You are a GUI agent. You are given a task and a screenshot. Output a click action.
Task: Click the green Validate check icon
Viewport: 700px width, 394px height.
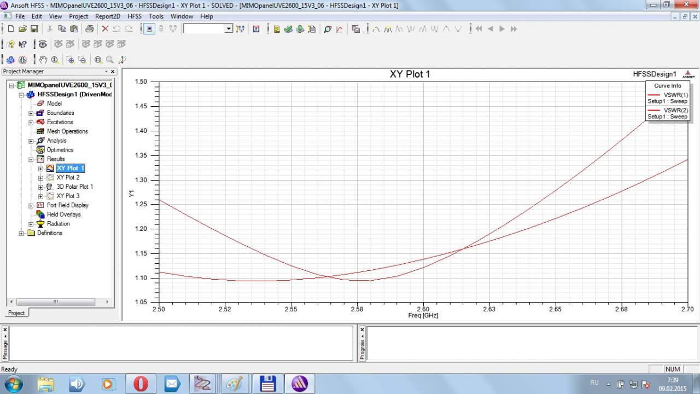pyautogui.click(x=288, y=29)
